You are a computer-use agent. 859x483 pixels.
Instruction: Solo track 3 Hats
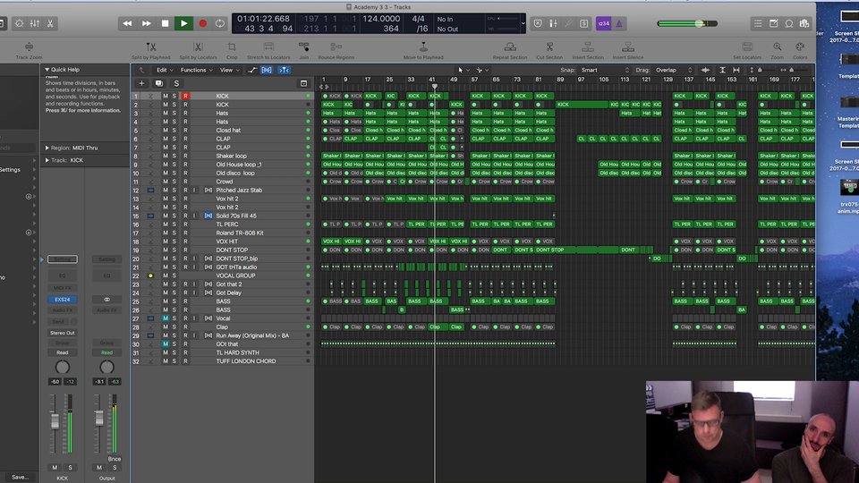(174, 114)
